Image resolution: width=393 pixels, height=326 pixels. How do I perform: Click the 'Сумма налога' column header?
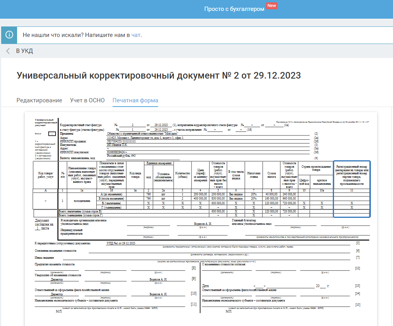pyautogui.click(x=271, y=175)
